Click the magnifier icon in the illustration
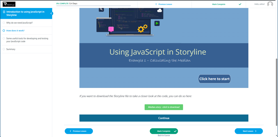This screenshot has height=137, width=278. point(101,9)
